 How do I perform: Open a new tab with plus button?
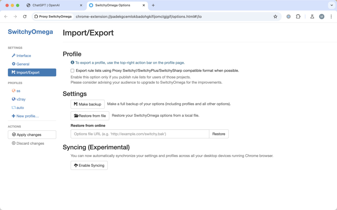click(153, 5)
